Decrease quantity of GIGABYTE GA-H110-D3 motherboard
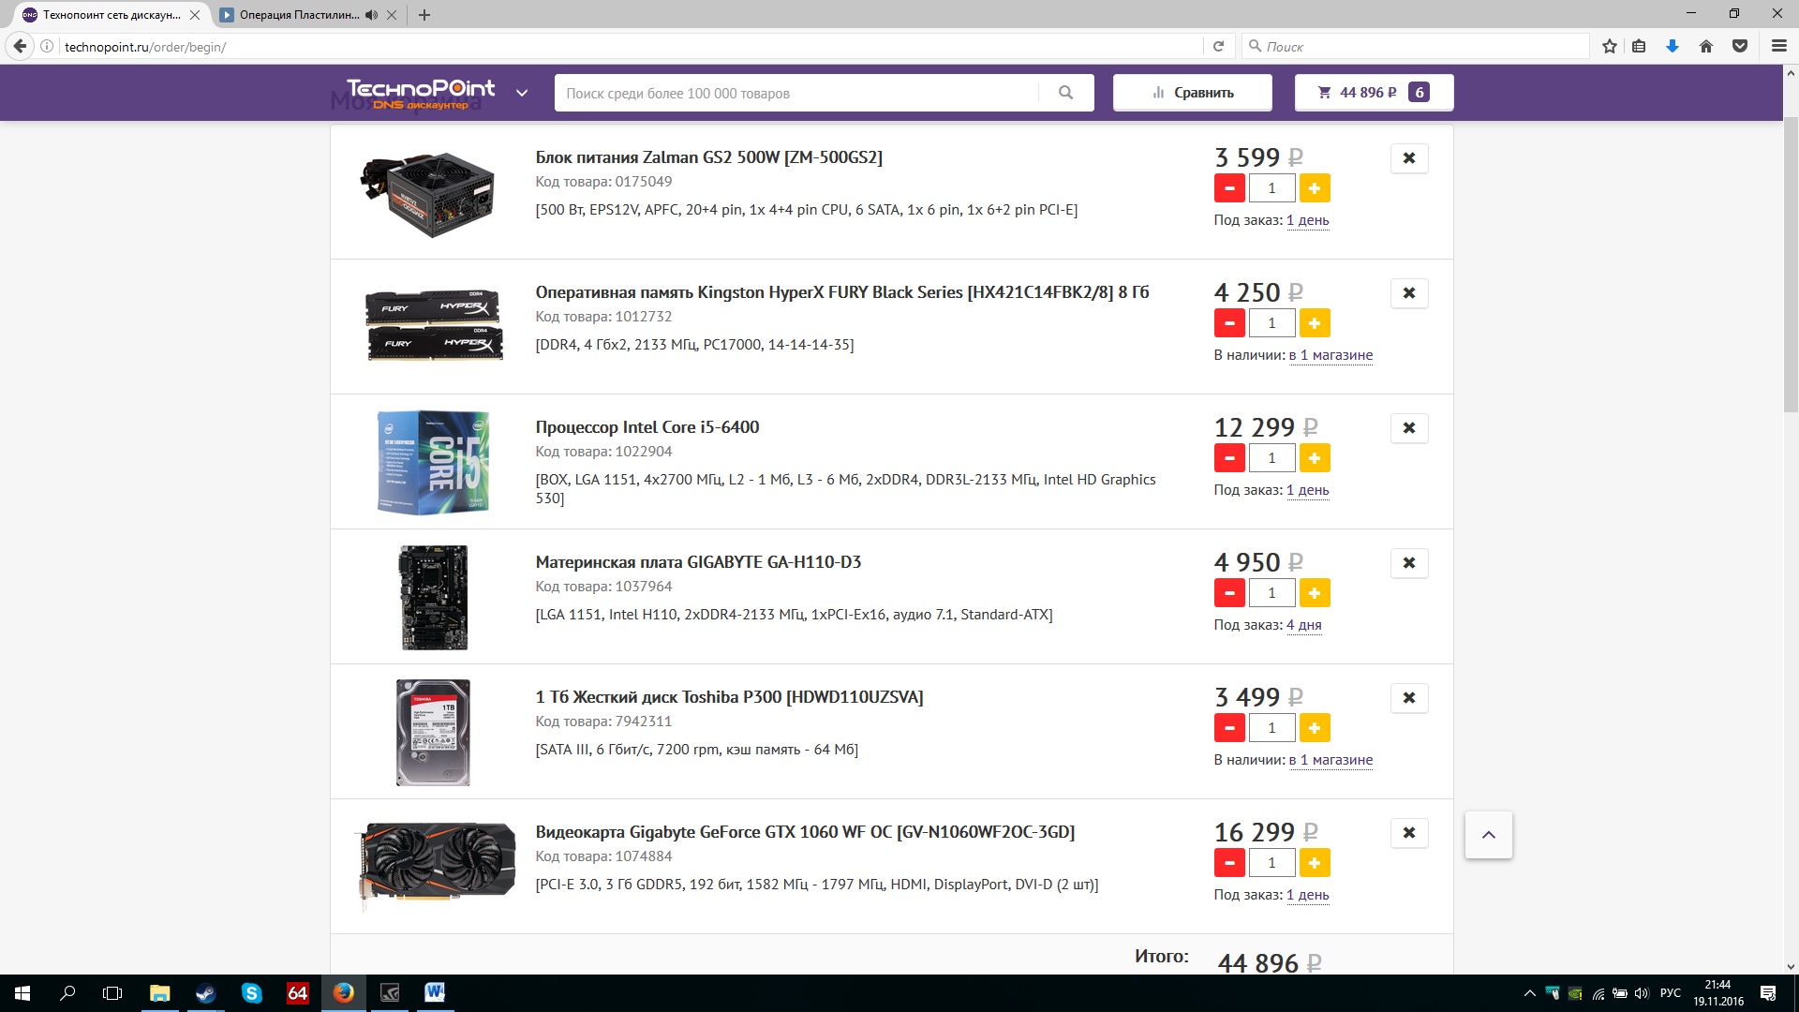 [1229, 593]
